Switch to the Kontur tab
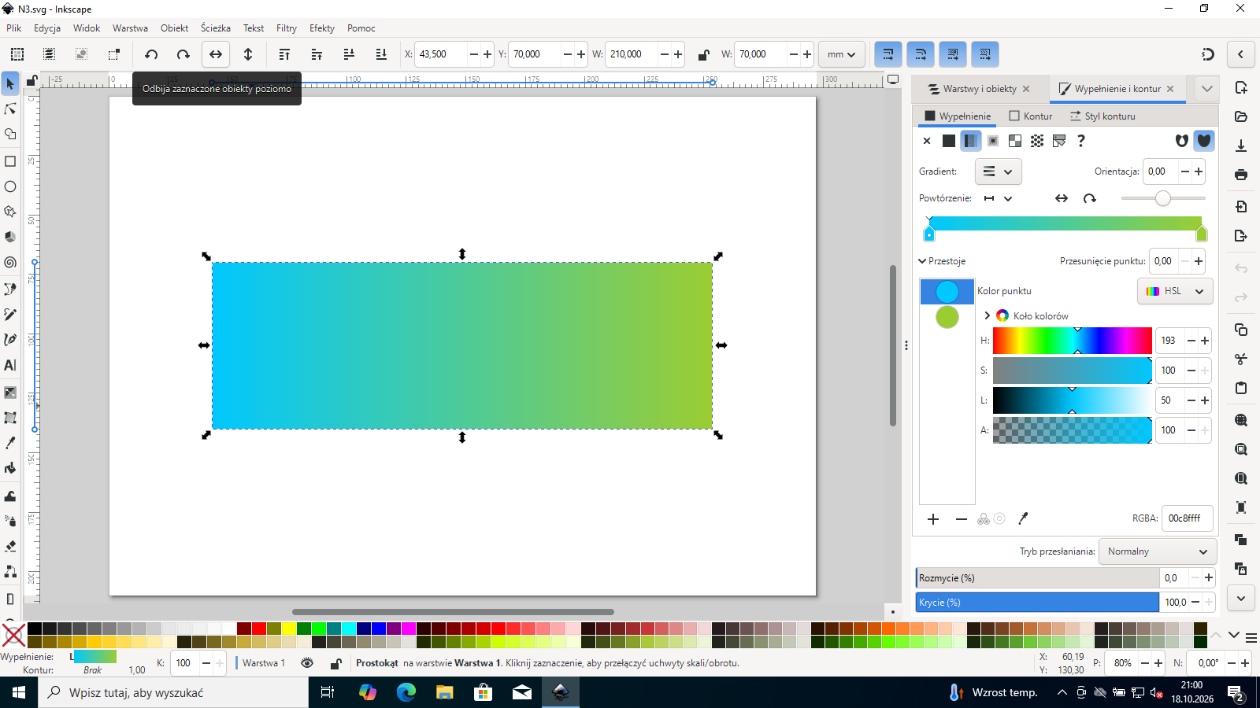Screen dimensions: 1260x708 click(1031, 116)
